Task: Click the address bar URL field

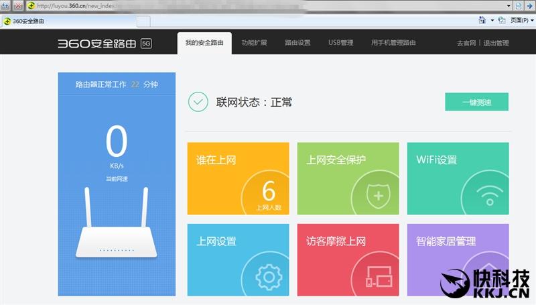Action: (267, 6)
